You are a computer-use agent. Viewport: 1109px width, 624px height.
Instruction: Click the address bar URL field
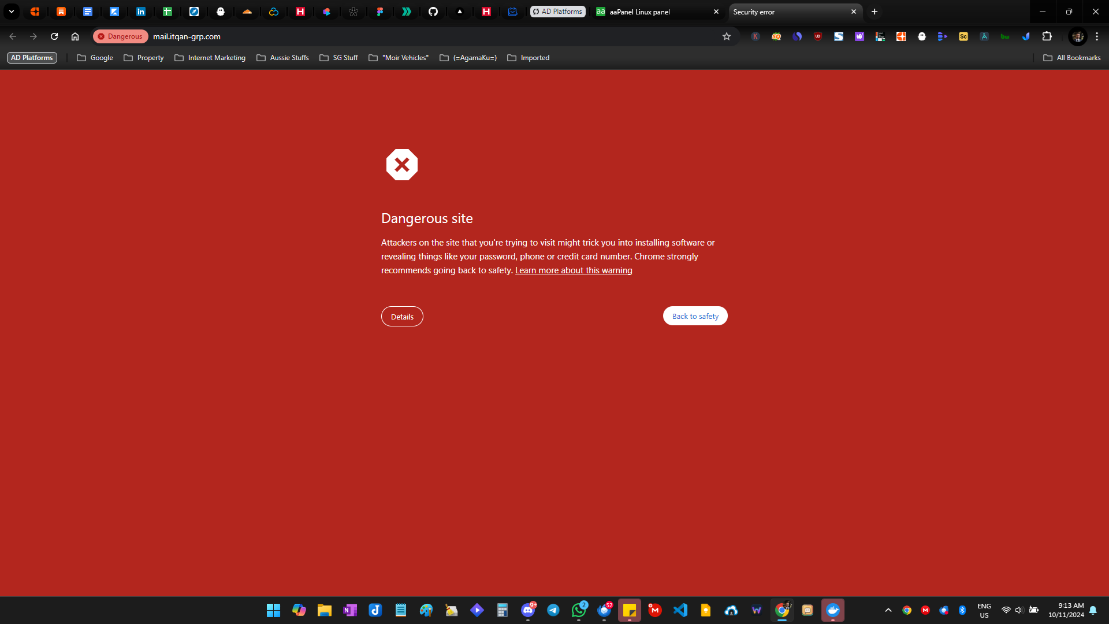click(404, 36)
